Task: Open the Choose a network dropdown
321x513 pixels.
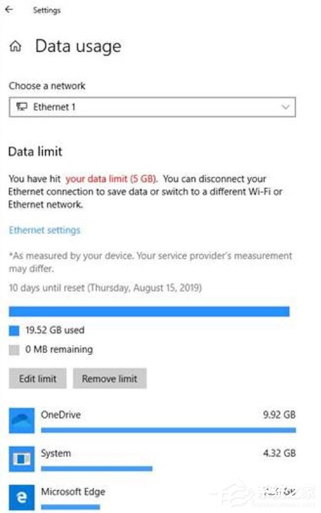Action: point(152,107)
